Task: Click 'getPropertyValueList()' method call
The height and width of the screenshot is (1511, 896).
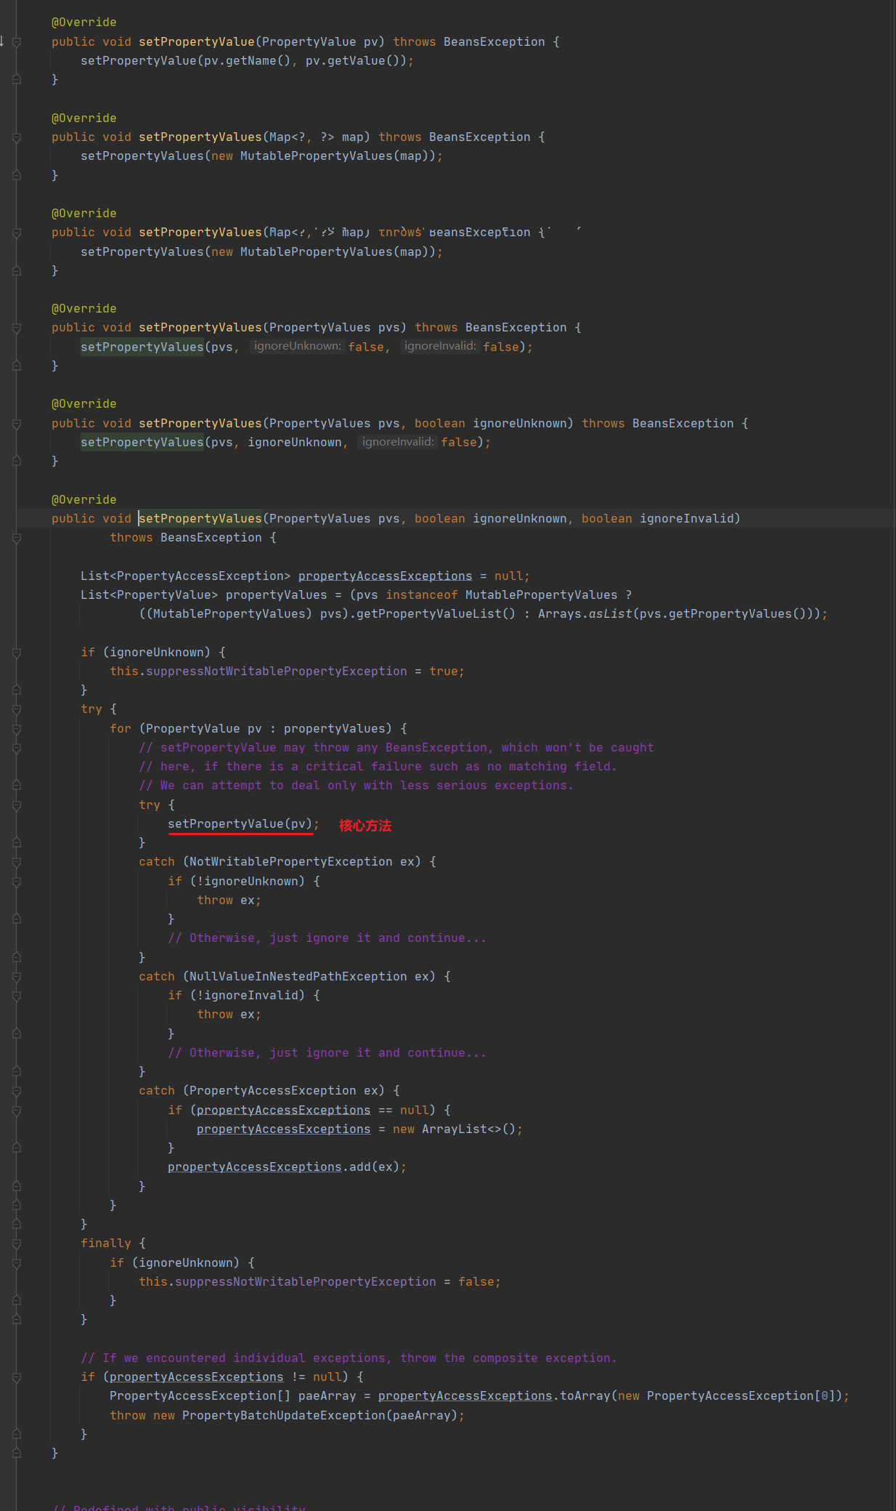Action: point(436,614)
